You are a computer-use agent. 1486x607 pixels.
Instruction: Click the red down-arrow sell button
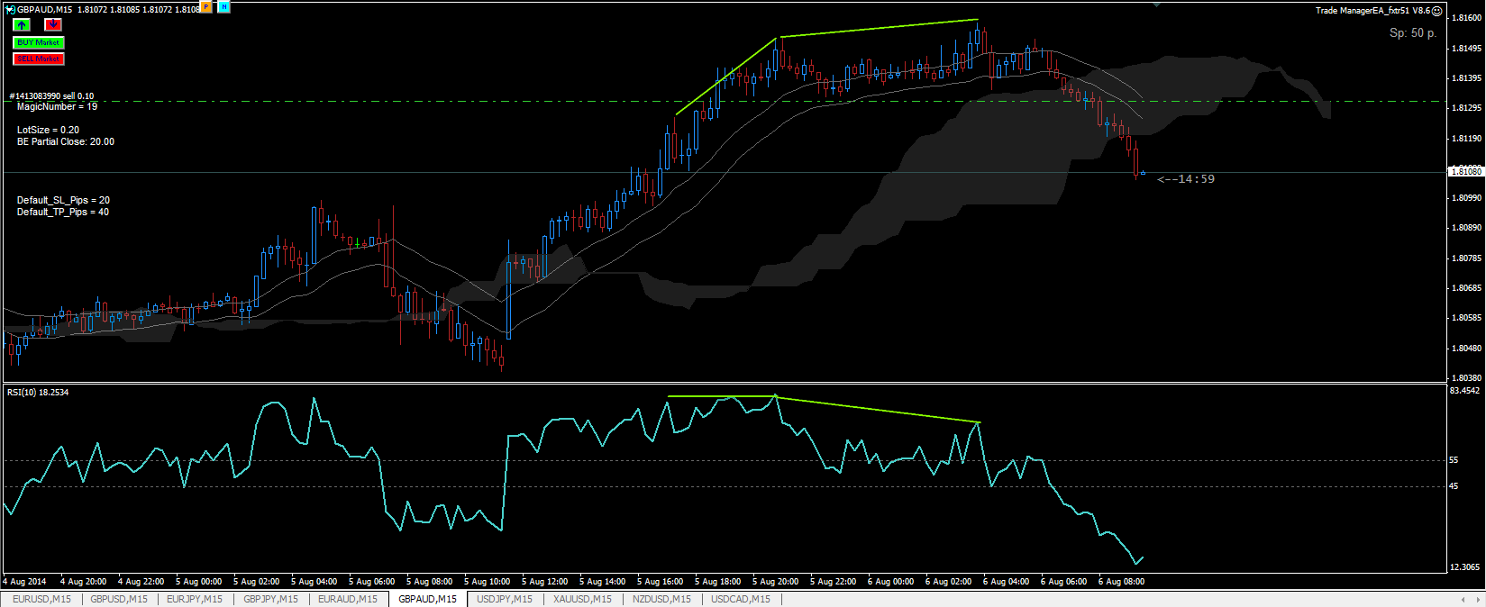[x=53, y=25]
